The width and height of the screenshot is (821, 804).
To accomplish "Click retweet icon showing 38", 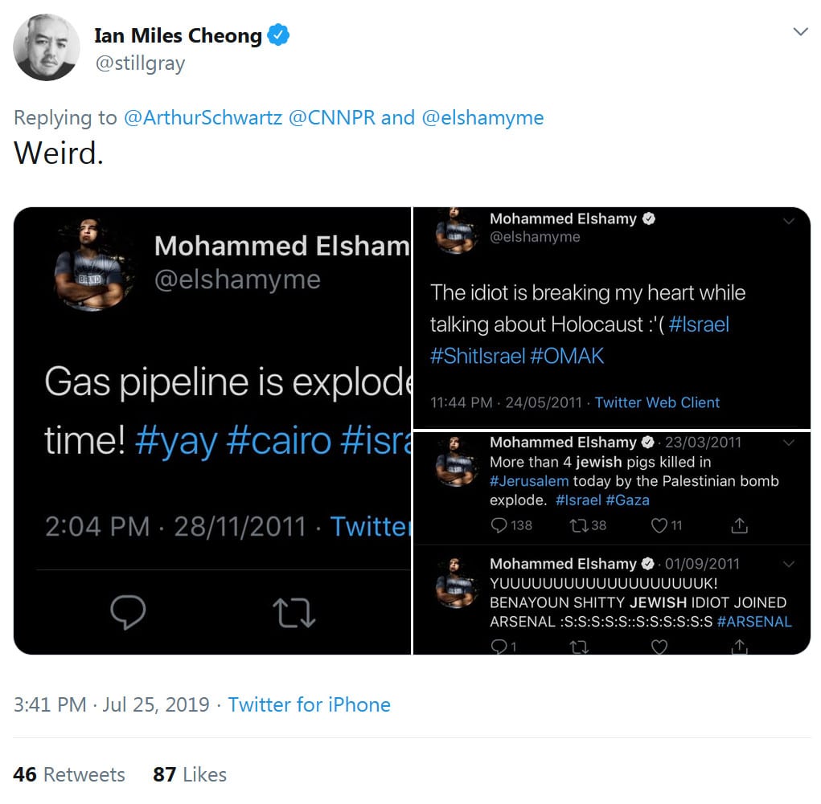I will tap(578, 525).
